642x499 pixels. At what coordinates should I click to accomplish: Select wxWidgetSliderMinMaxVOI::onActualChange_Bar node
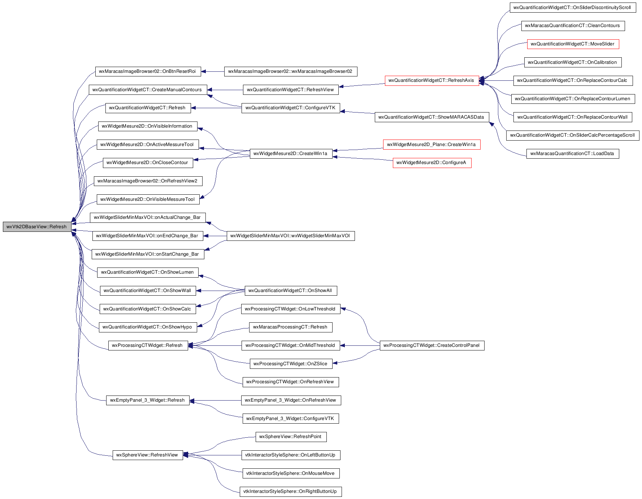148,217
